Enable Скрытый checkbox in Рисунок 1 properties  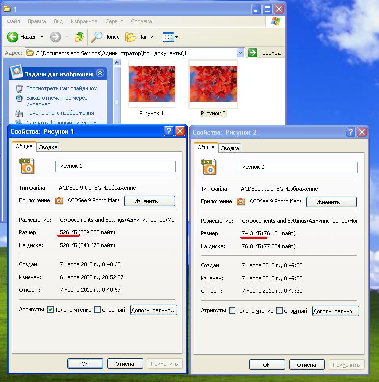coord(97,310)
